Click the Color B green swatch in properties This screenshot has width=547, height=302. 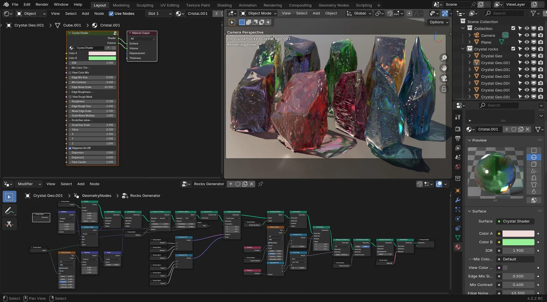click(518, 242)
